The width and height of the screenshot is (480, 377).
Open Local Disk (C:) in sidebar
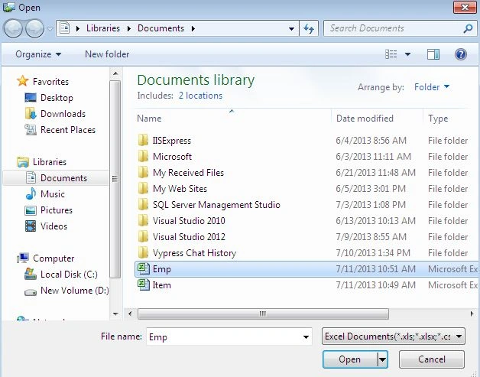69,275
